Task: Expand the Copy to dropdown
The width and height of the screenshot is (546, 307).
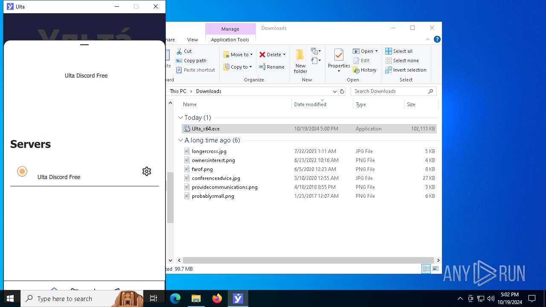Action: 250,67
